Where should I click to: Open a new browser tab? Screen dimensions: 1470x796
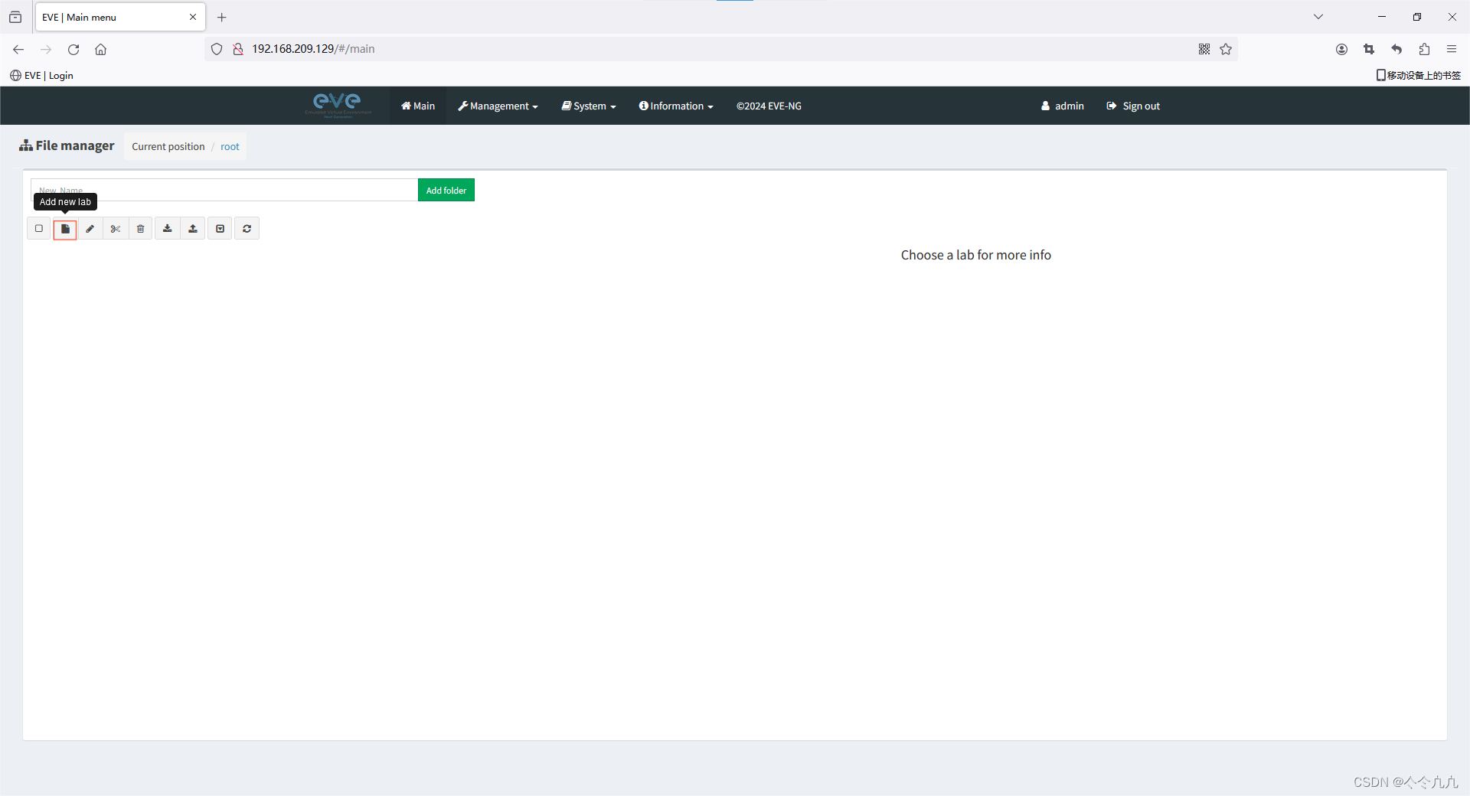point(222,17)
